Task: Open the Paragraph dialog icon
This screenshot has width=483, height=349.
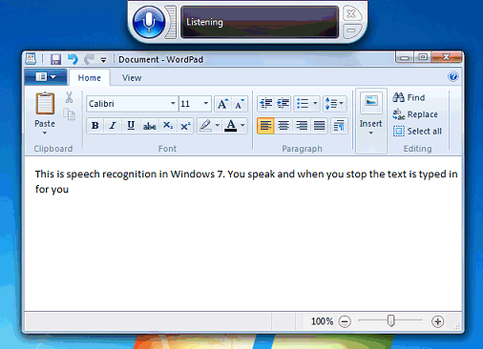Action: coord(339,126)
